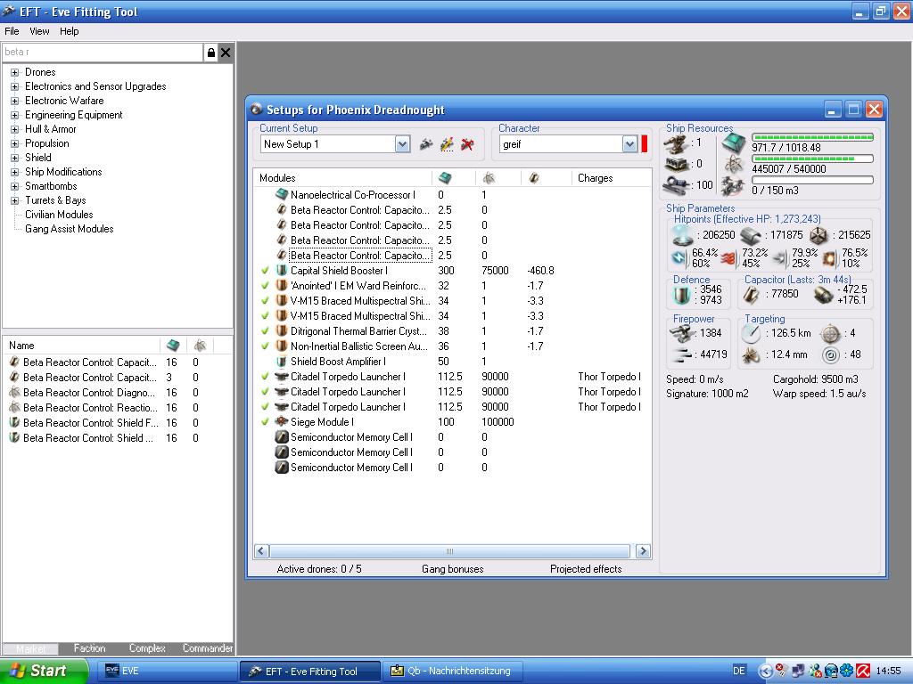Click the CPU usage progress bar

pos(813,137)
